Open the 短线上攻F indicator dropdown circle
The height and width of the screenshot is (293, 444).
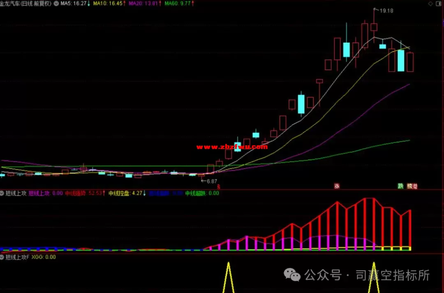pos(2,257)
